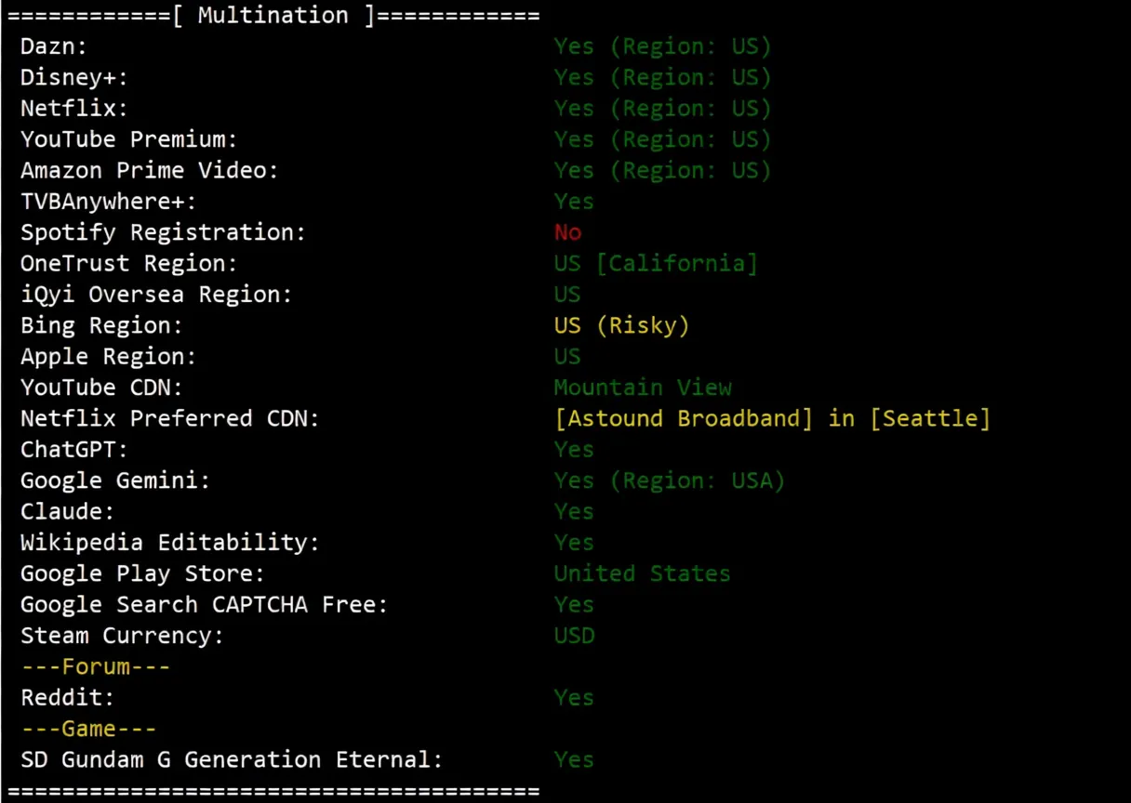1131x803 pixels.
Task: Click the USD Steam Currency value
Action: point(574,636)
